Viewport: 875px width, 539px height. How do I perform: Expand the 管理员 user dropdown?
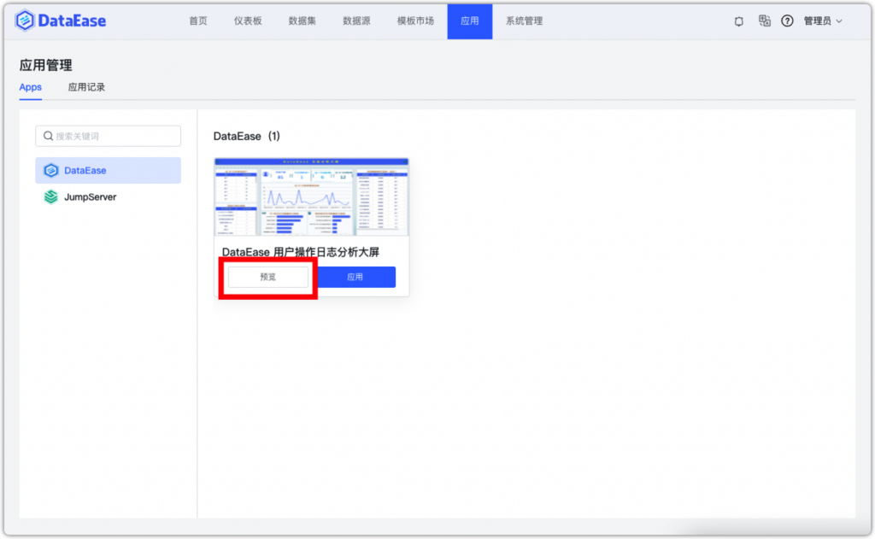click(x=823, y=21)
